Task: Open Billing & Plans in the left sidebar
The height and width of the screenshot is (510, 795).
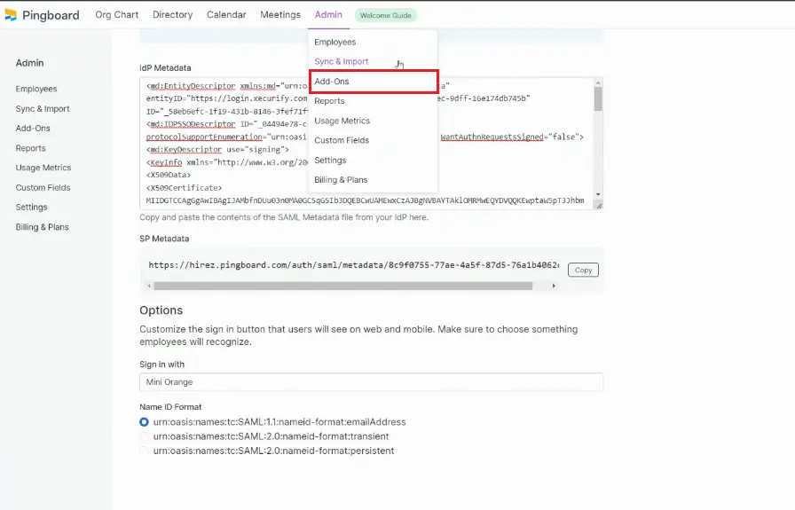Action: (42, 227)
